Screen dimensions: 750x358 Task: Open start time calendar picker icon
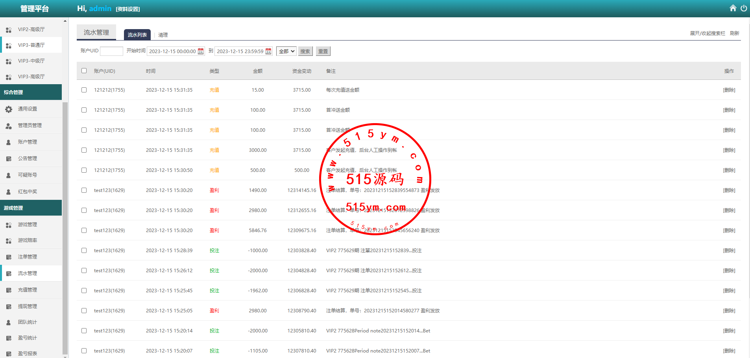coord(201,51)
